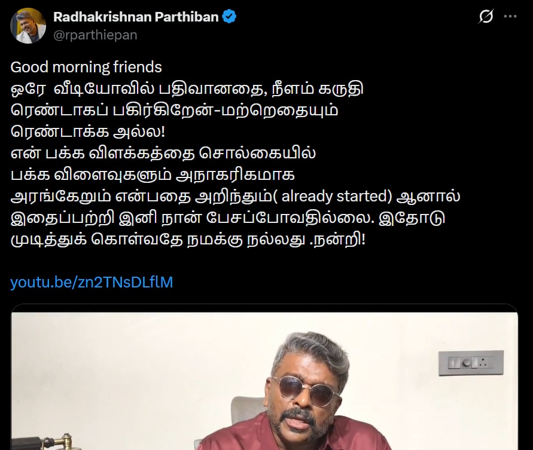Viewport: 533px width, 450px height.
Task: Open Radhakrishnan Parthiban's profile picture
Action: (x=28, y=26)
